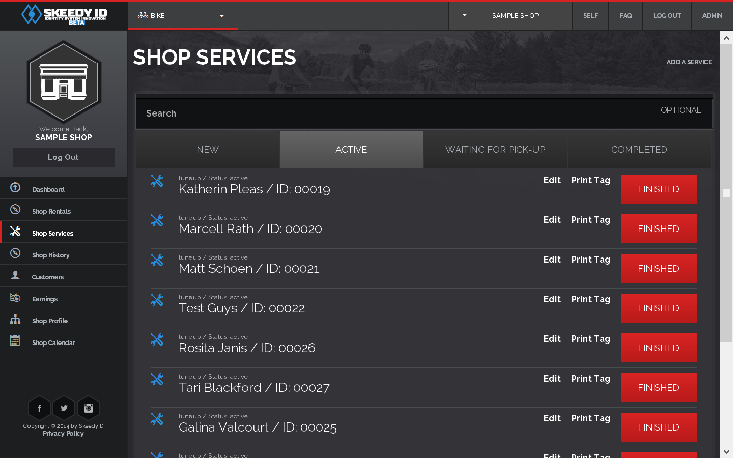
Task: Open the Twitter social icon
Action: tap(64, 408)
